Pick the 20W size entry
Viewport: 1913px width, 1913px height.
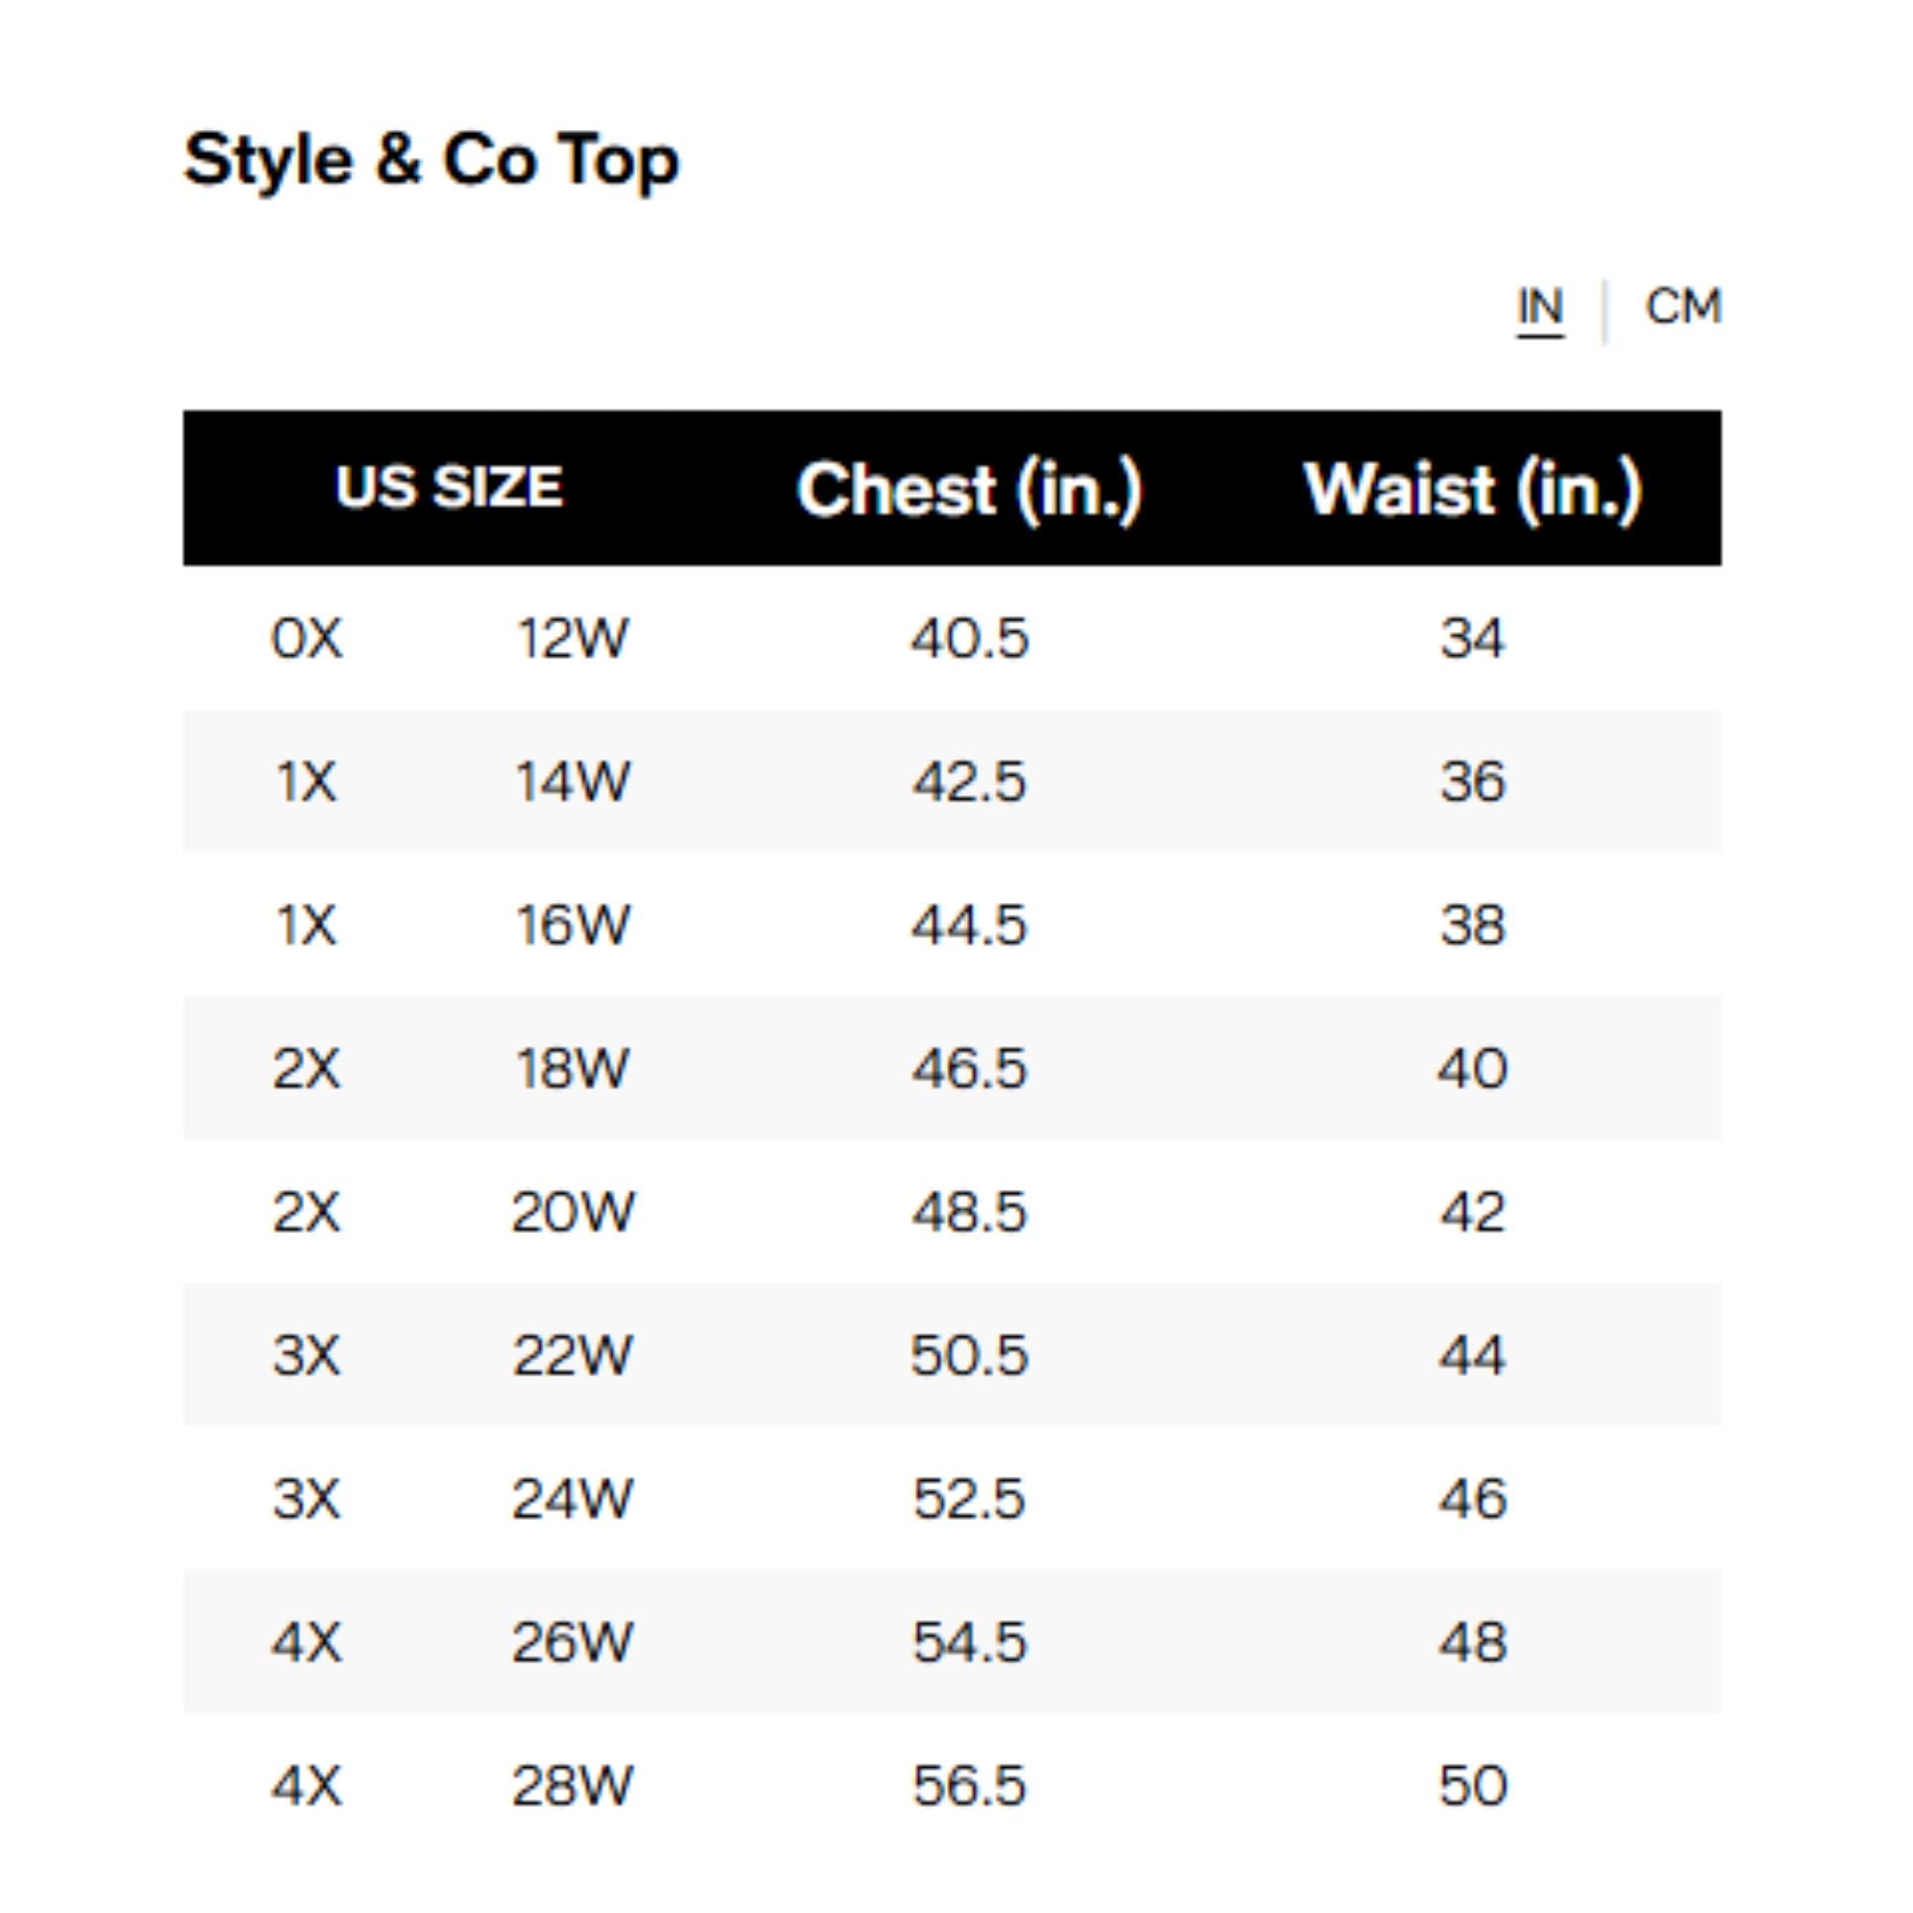[x=572, y=1212]
